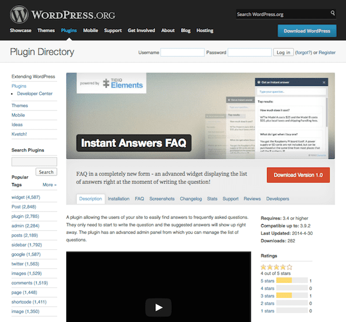Viewport: 346px width, 322px height.
Task: Click the Search Plugins input field
Action: (x=34, y=161)
